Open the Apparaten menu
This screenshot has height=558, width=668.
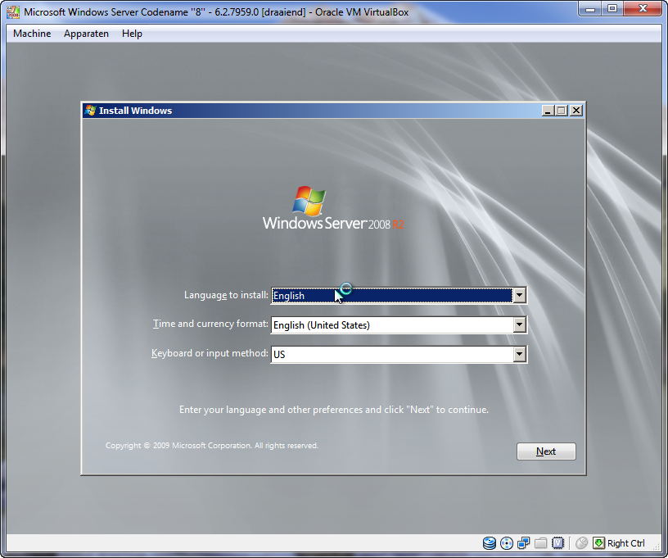coord(86,34)
